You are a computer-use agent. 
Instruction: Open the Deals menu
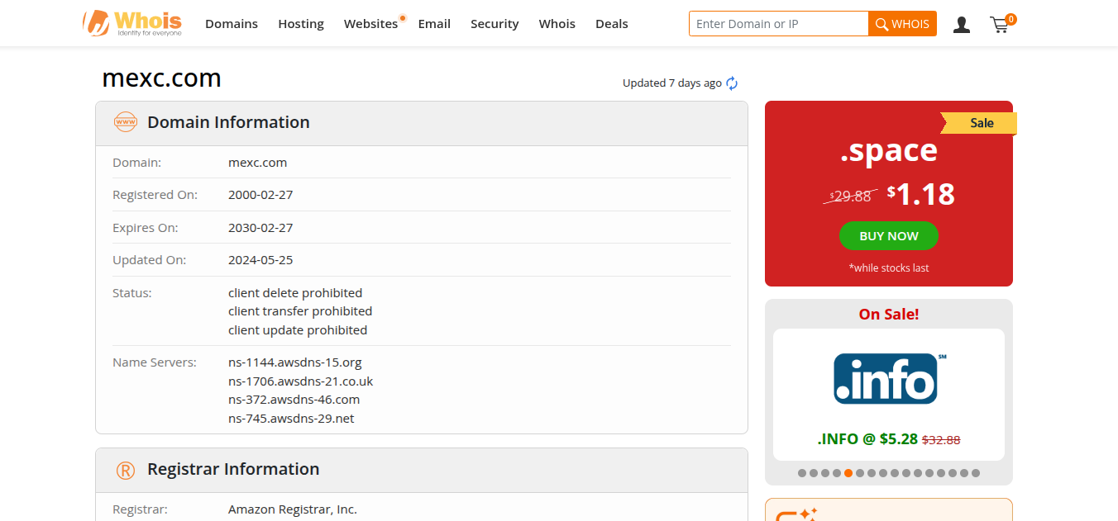pyautogui.click(x=612, y=24)
